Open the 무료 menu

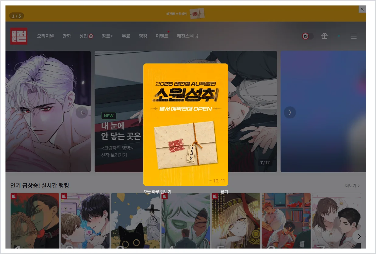click(126, 36)
